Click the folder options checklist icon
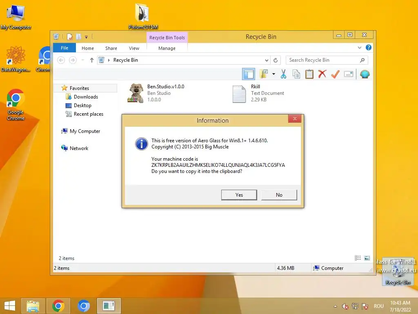This screenshot has height=314, width=418. click(x=264, y=74)
